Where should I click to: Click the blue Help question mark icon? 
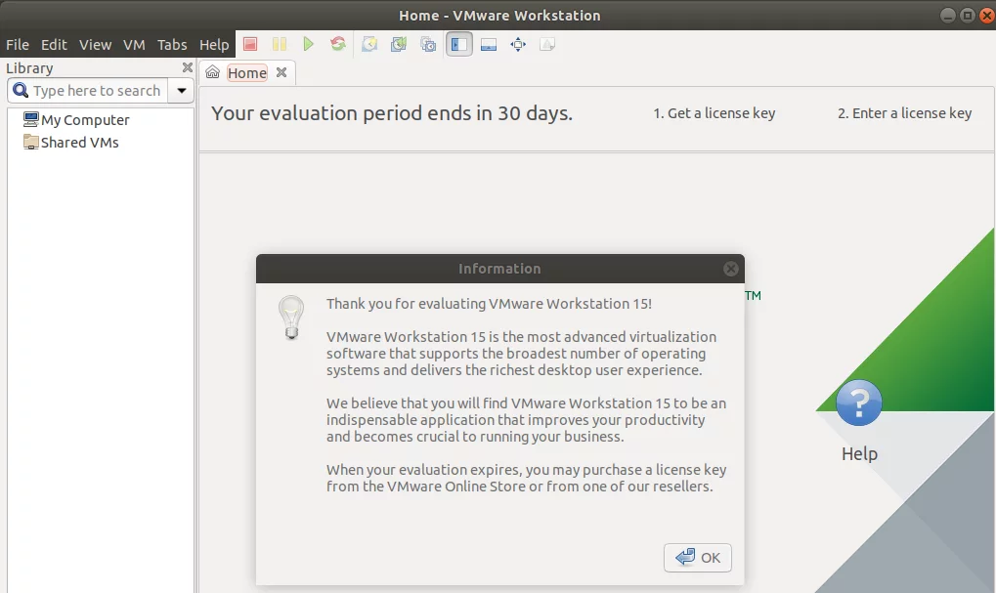pyautogui.click(x=859, y=402)
